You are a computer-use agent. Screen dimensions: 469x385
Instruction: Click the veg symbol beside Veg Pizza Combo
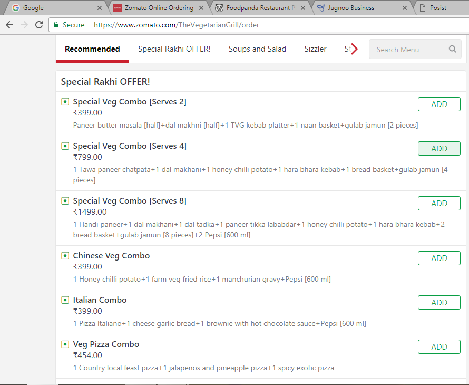click(x=65, y=344)
